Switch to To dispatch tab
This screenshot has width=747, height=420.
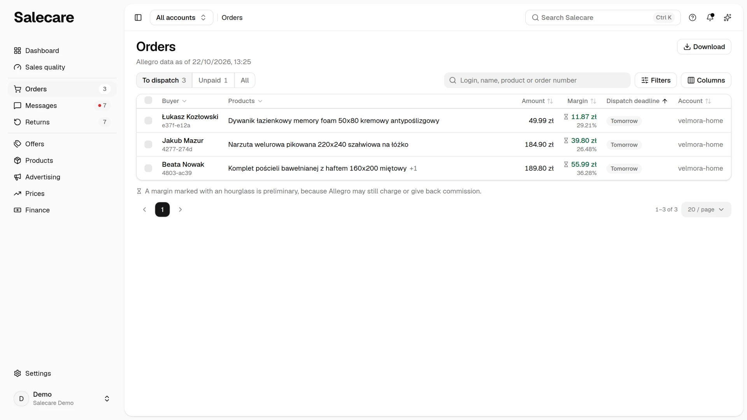click(x=164, y=80)
